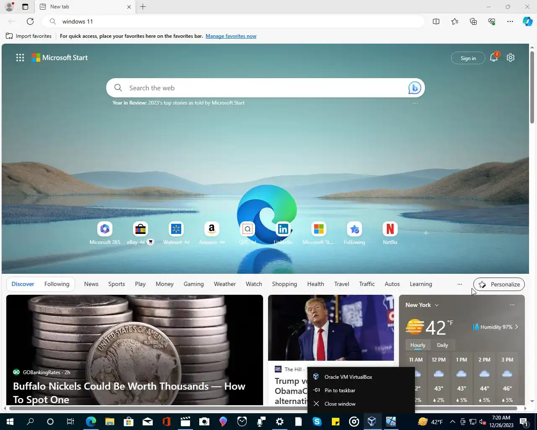Open Edge Settings and more menu
This screenshot has width=537, height=430.
pyautogui.click(x=510, y=21)
